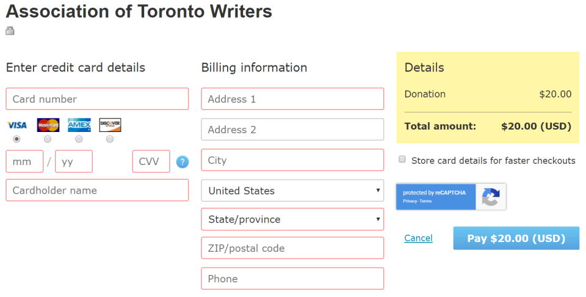Click the Cancel link
Screen dimensions: 586x297
tap(418, 238)
